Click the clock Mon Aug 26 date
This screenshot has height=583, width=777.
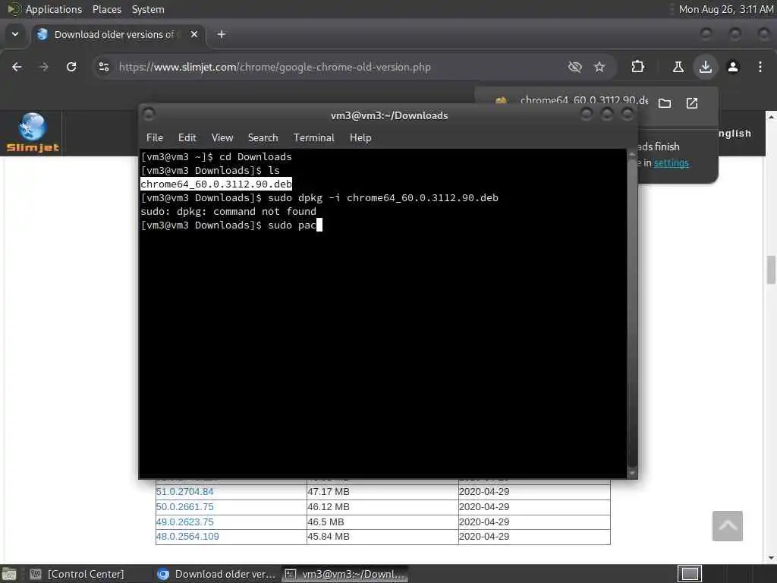click(x=726, y=9)
